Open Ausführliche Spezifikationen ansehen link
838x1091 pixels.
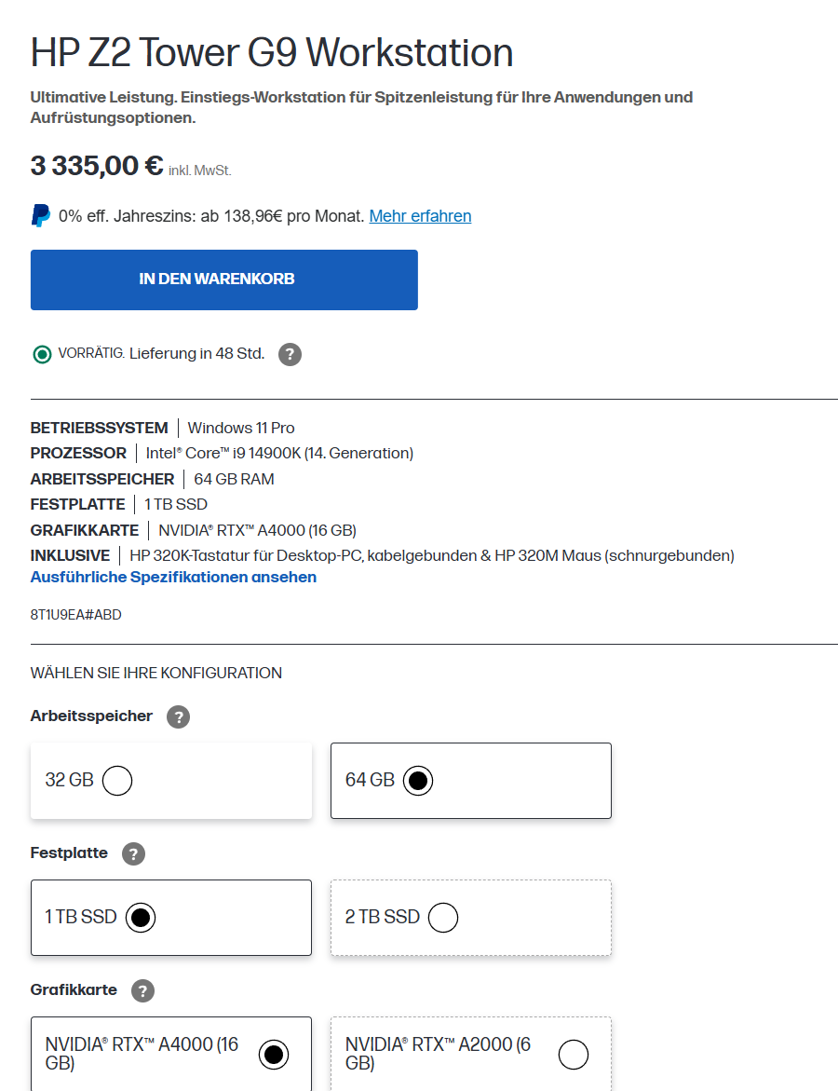click(x=173, y=577)
